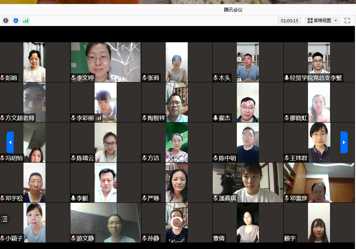Open the meeting info icon
Image resolution: width=356 pixels, height=249 pixels.
point(6,21)
